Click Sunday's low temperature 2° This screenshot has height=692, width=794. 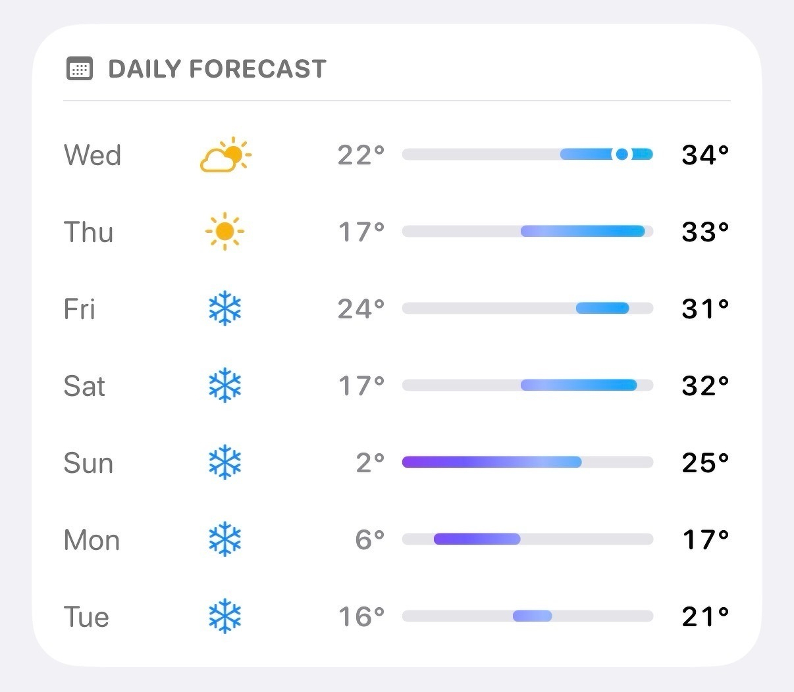(x=370, y=462)
